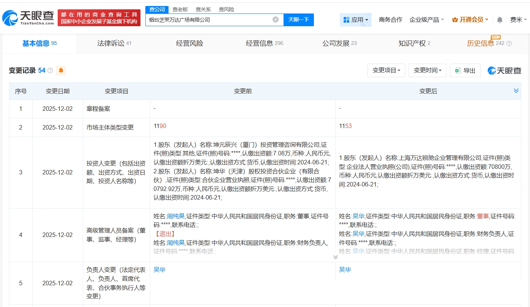Clear the search box text

(275, 19)
